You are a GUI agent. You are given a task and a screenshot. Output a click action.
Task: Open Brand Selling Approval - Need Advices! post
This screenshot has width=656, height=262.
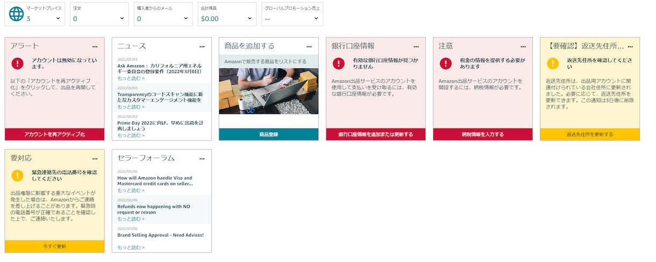coord(160,235)
